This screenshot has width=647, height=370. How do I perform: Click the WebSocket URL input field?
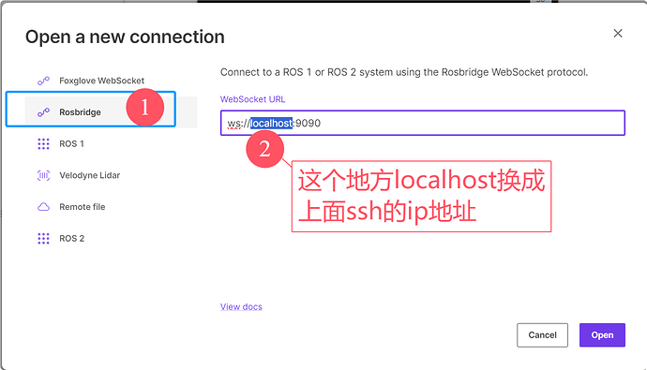point(423,123)
